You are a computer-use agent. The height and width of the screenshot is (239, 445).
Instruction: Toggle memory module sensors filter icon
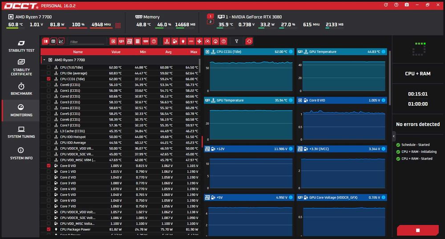pyautogui.click(x=146, y=41)
